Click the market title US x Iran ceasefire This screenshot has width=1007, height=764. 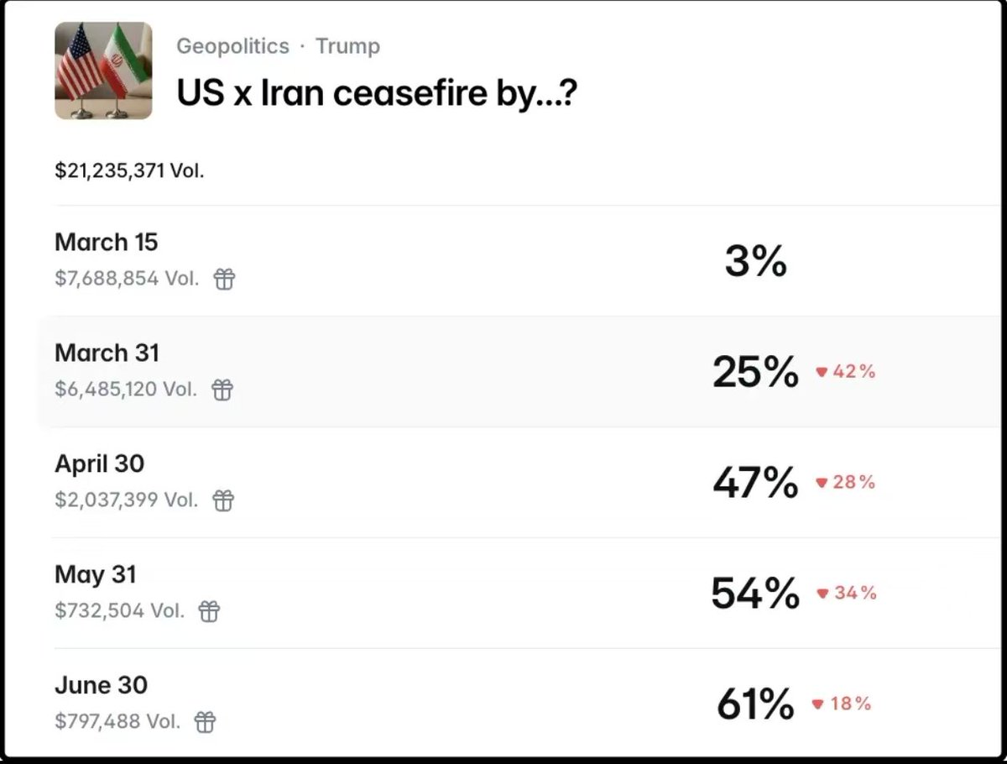[377, 94]
